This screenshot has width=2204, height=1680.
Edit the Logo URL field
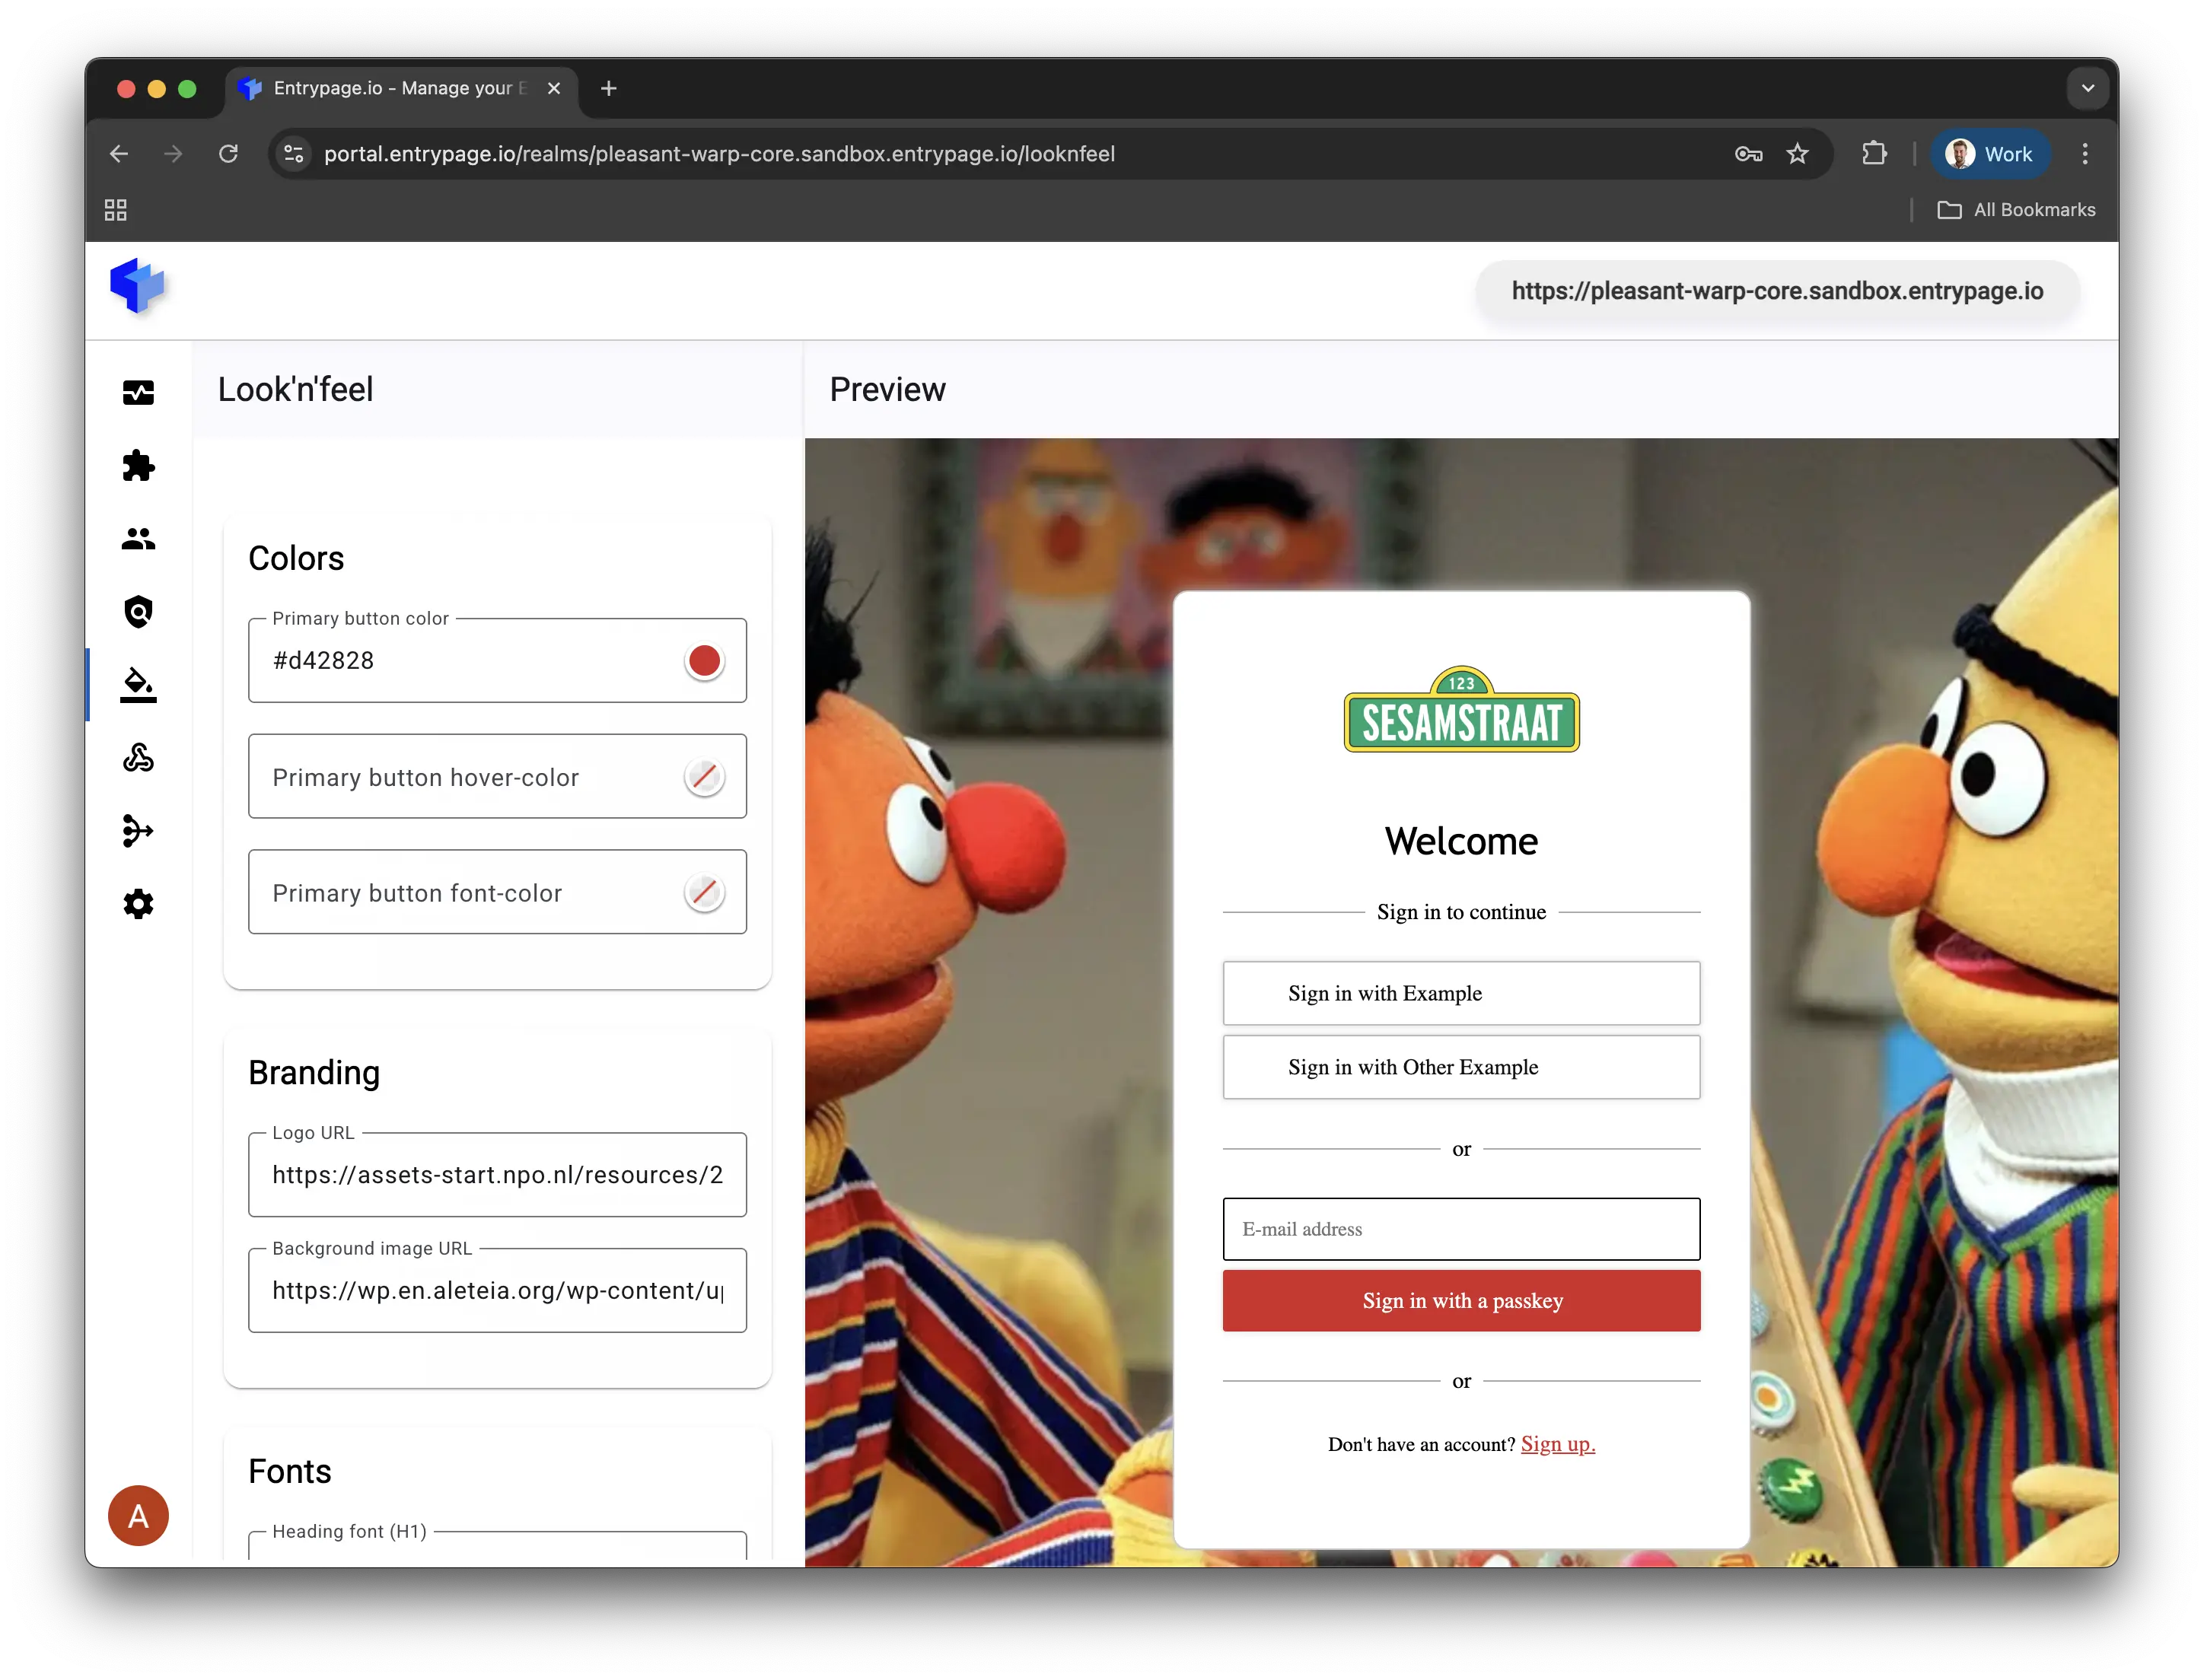[497, 1175]
